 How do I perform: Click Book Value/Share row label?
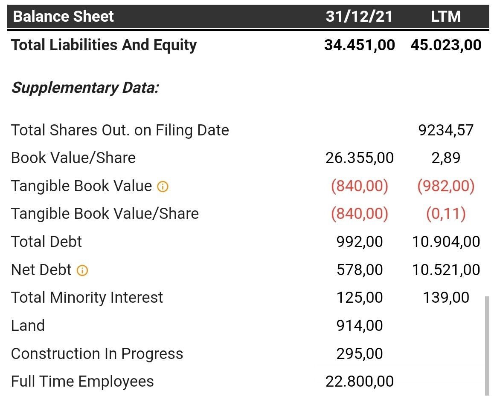coord(73,158)
